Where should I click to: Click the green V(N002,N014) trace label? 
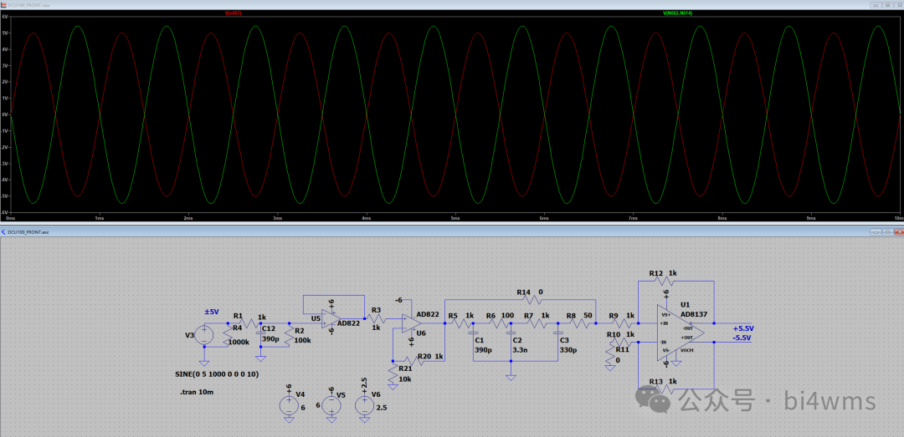click(x=677, y=13)
